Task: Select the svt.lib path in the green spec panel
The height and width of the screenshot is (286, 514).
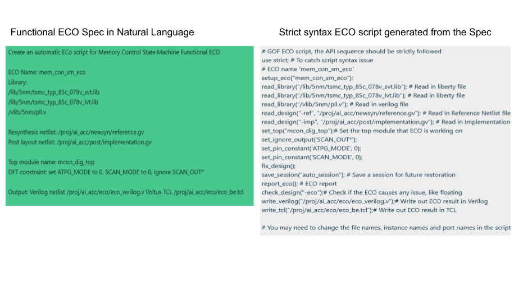Action: click(54, 92)
